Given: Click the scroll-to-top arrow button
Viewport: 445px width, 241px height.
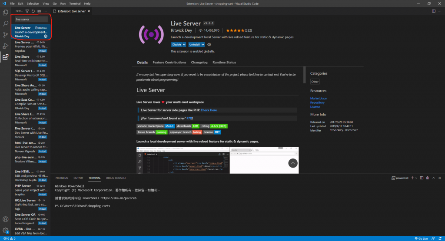Looking at the screenshot, I should pyautogui.click(x=293, y=163).
